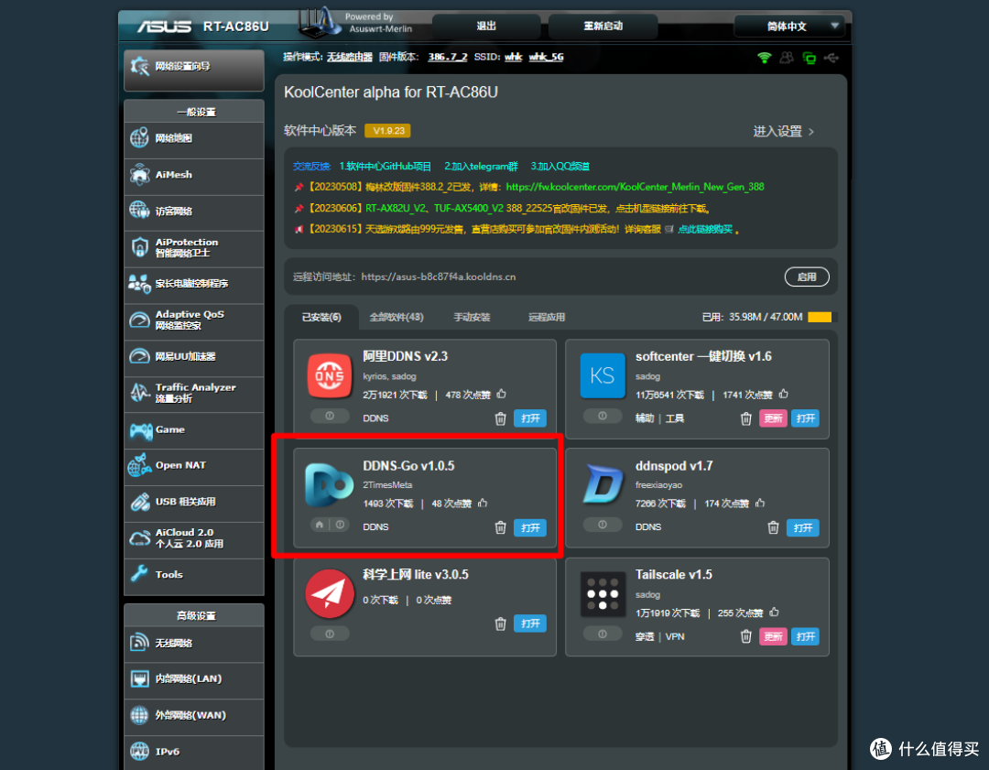Open 内部网络(LAN) settings
The width and height of the screenshot is (989, 770).
pos(193,679)
